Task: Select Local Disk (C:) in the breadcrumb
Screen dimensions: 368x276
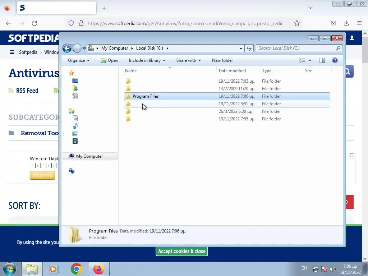Action: (149, 48)
